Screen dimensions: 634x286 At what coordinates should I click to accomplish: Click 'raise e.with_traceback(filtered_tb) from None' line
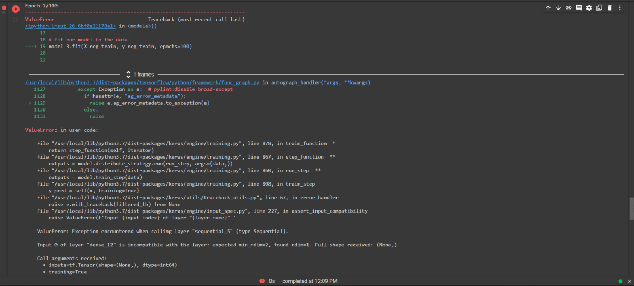(x=114, y=204)
